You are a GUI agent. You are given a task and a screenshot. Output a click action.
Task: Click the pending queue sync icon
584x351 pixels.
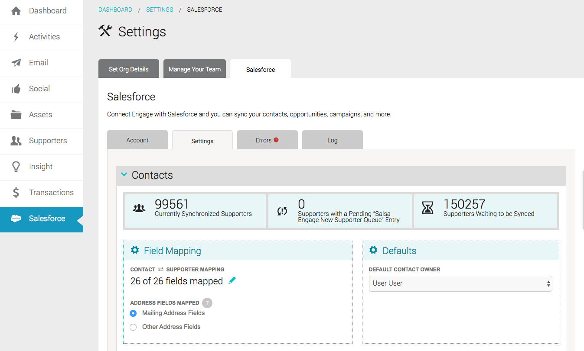pos(282,211)
